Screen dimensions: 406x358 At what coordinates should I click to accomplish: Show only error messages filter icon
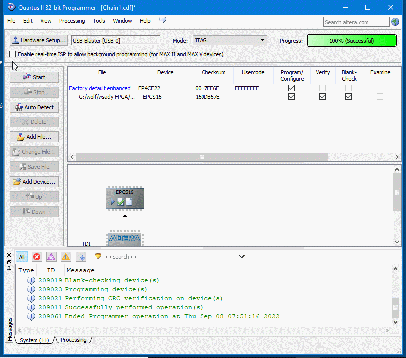click(37, 257)
